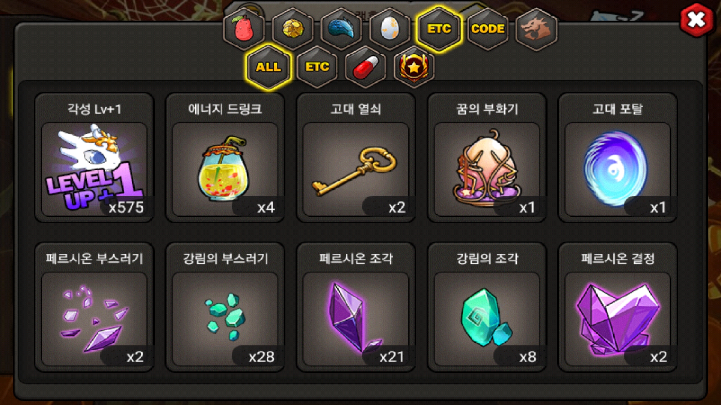Close the inventory with red X button
The image size is (721, 405).
pos(697,20)
